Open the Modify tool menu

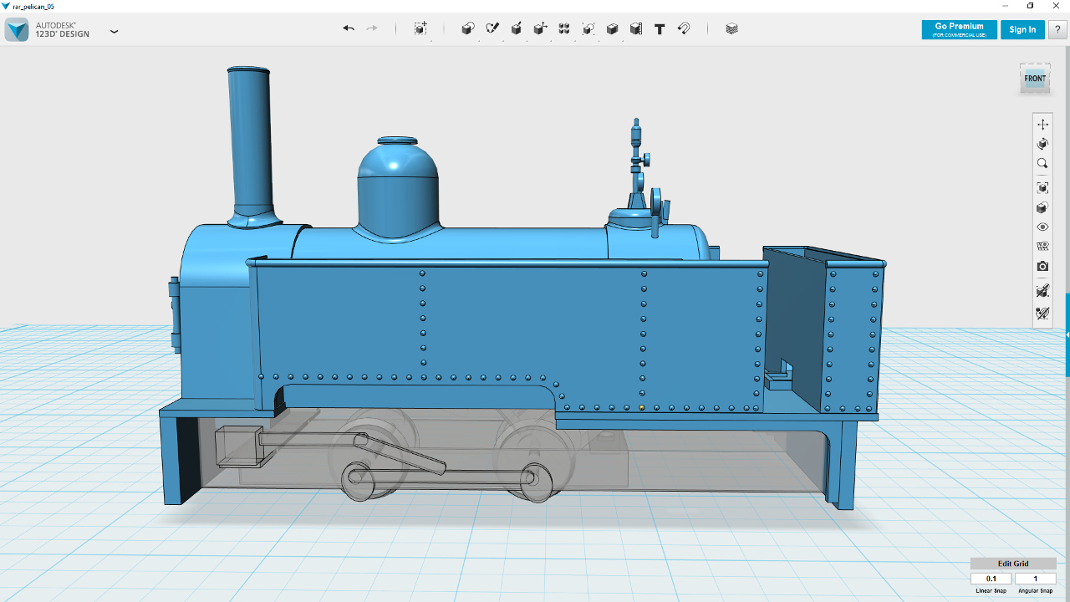coord(541,28)
